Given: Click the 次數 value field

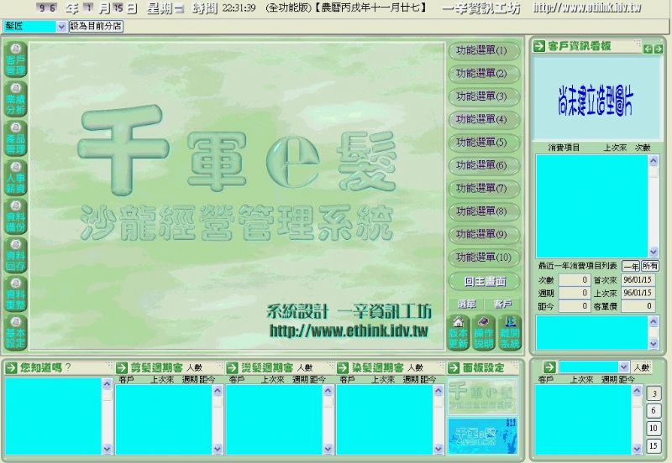Looking at the screenshot, I should [x=575, y=280].
